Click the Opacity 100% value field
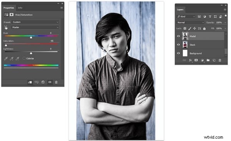The height and width of the screenshot is (141, 231). coord(219,23)
